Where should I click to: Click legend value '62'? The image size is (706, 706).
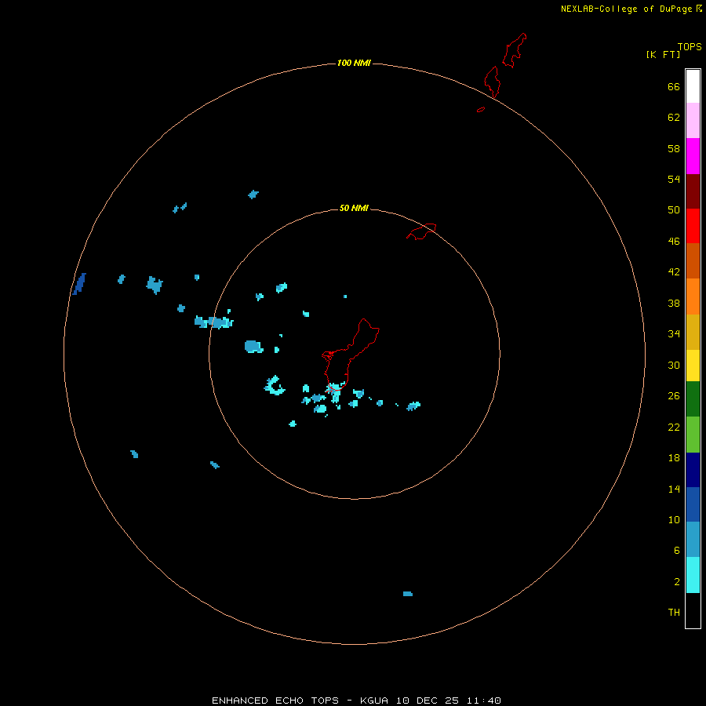click(x=674, y=118)
